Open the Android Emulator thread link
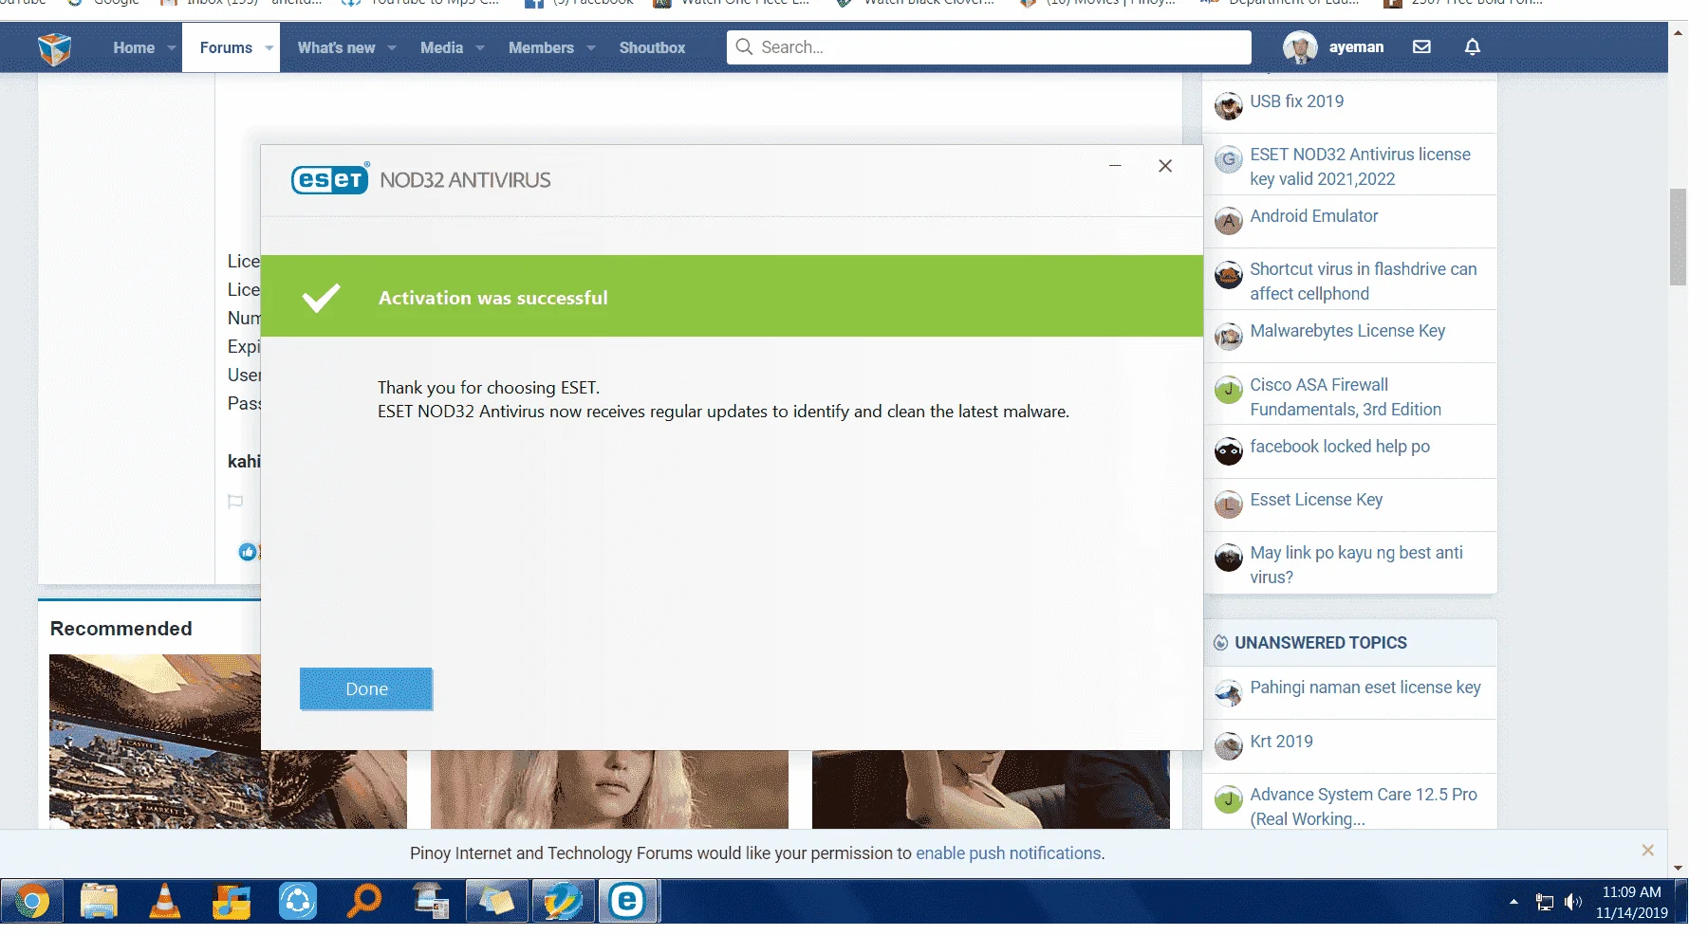This screenshot has height=935, width=1708. [x=1314, y=216]
